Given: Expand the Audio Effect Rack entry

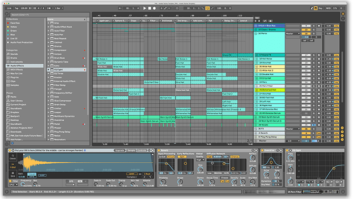Looking at the screenshot, I should pos(48,27).
